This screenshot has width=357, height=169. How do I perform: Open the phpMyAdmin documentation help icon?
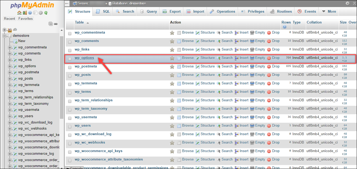coord(30,12)
